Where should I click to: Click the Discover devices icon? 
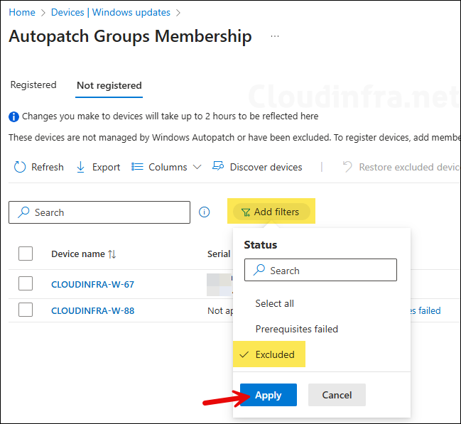pos(218,166)
